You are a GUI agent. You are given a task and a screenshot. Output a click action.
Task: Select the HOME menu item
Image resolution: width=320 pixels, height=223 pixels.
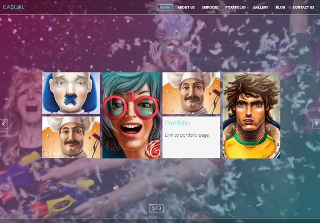165,7
